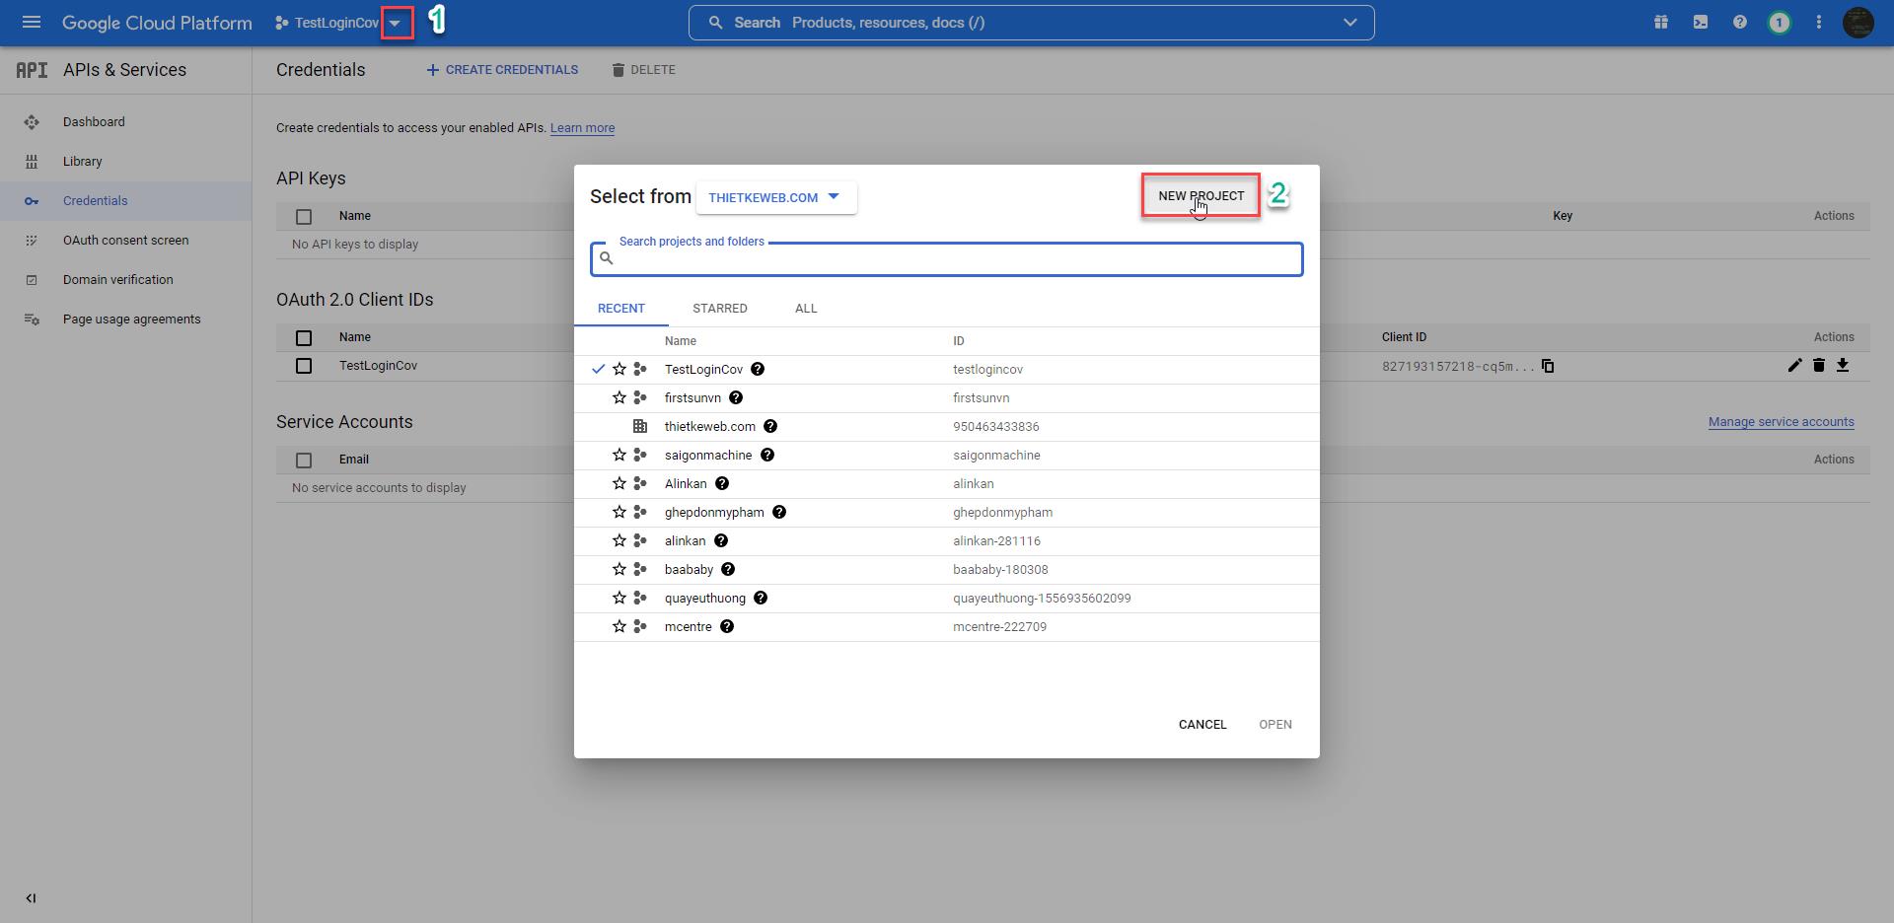Edit the TestLoginCov OAuth client
The width and height of the screenshot is (1894, 923).
point(1794,365)
